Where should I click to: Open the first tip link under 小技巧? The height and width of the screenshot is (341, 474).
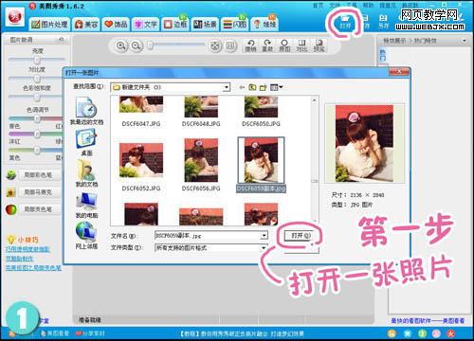tap(27, 249)
